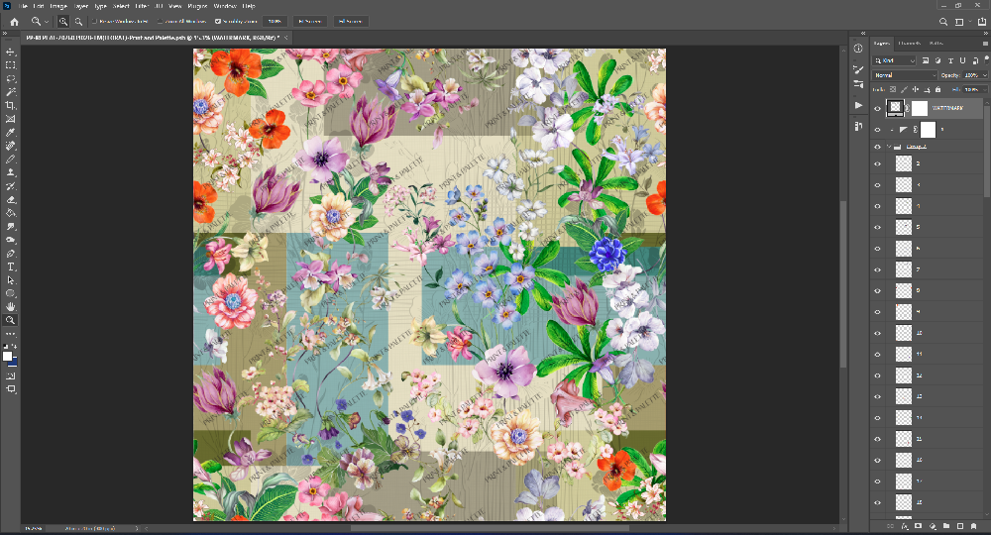Open the layer filter Kind dropdown
Image resolution: width=991 pixels, height=535 pixels.
tap(894, 60)
